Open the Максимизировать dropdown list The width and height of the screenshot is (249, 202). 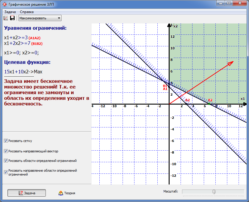pyautogui.click(x=59, y=18)
